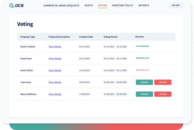Click creation date 17.08.2022
The width and height of the screenshot is (194, 130).
pyautogui.click(x=84, y=94)
